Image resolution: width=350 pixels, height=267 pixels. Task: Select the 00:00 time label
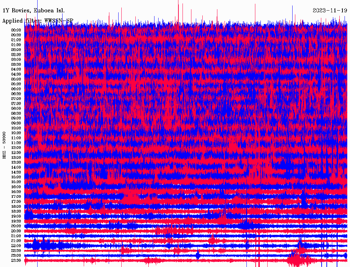click(16, 30)
